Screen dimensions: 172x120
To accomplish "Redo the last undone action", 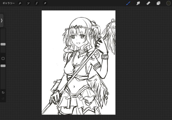I will pyautogui.click(x=3, y=99).
